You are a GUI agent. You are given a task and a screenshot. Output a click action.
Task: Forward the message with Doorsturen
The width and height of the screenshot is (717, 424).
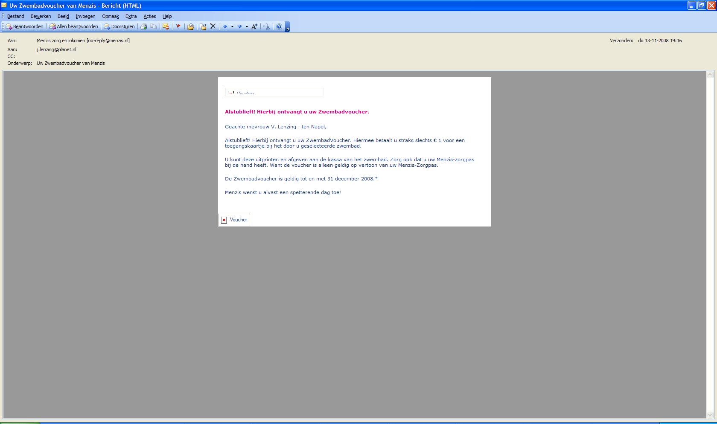coord(119,26)
